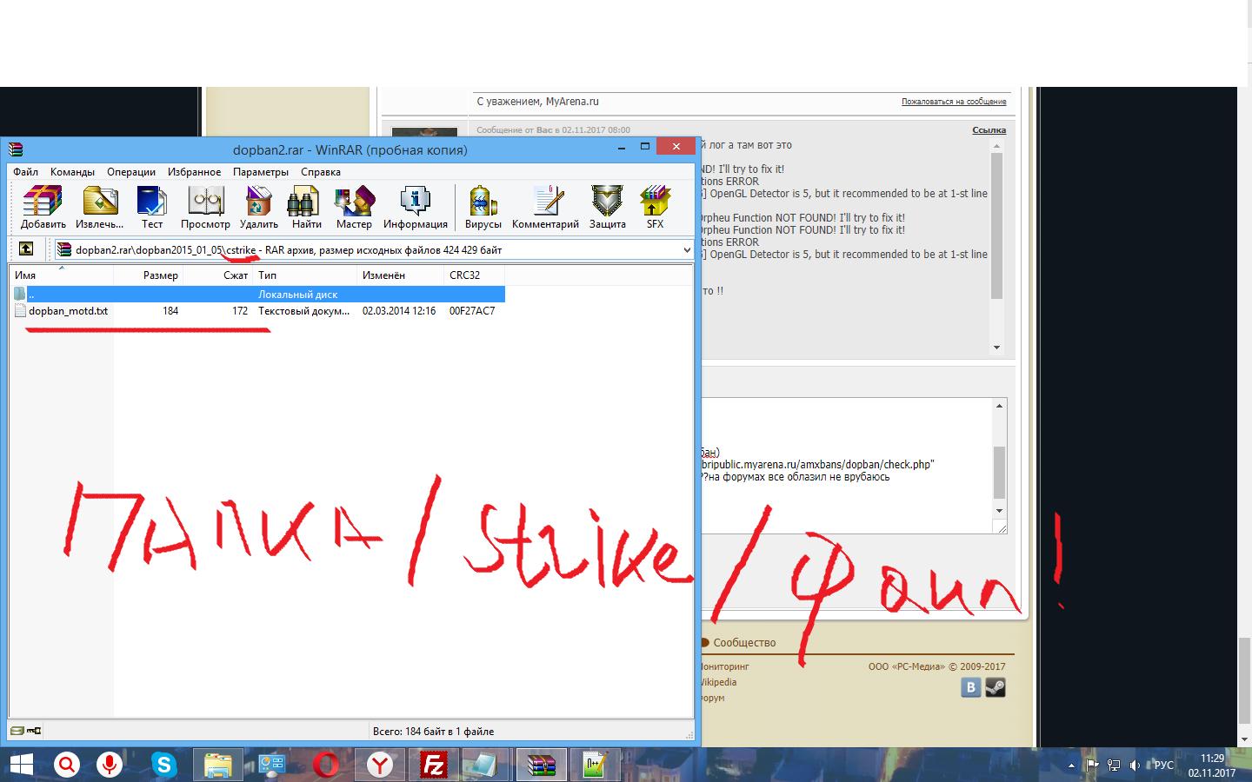This screenshot has width=1252, height=782.
Task: Open the Справка menu
Action: (x=321, y=172)
